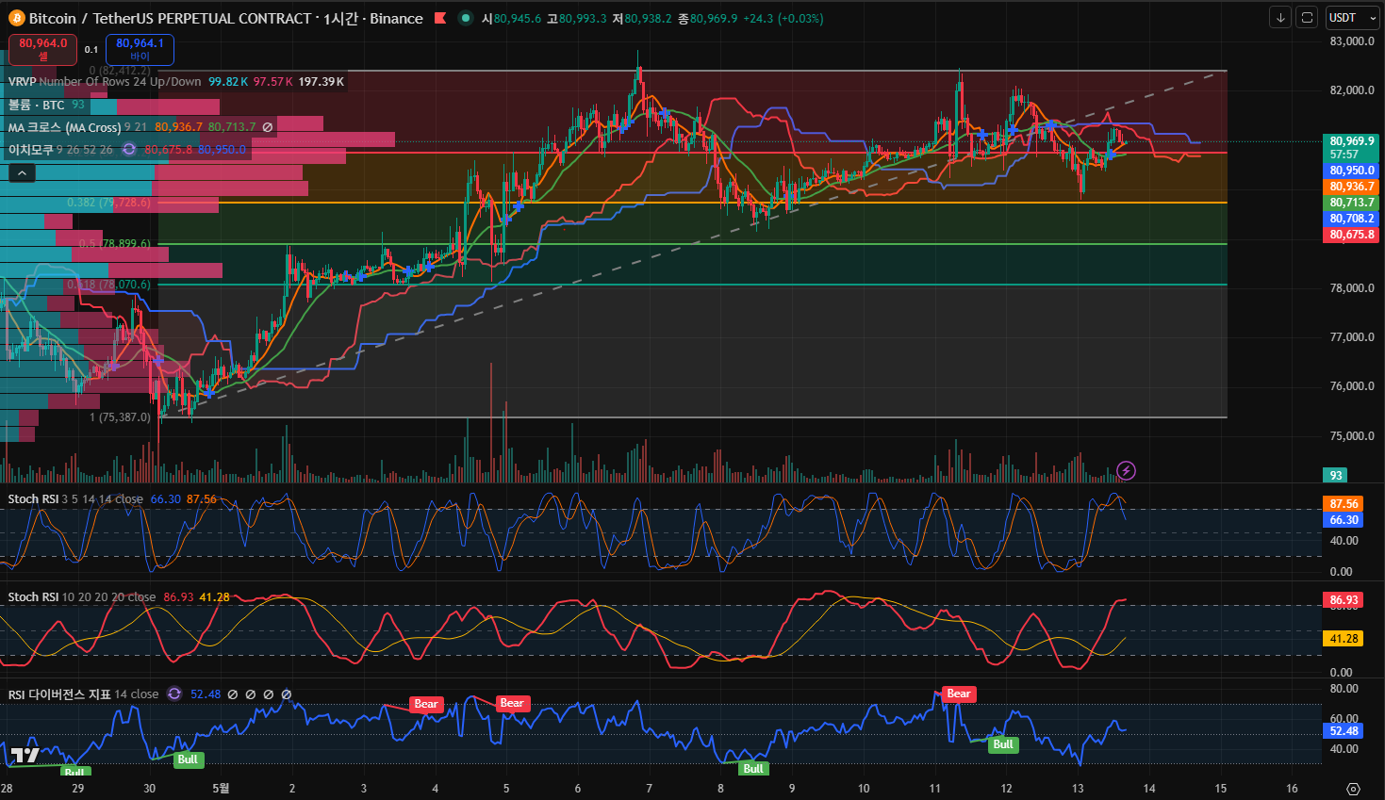This screenshot has height=800, width=1385.
Task: Click the Bull label near April 30 on RSI
Action: pyautogui.click(x=188, y=759)
